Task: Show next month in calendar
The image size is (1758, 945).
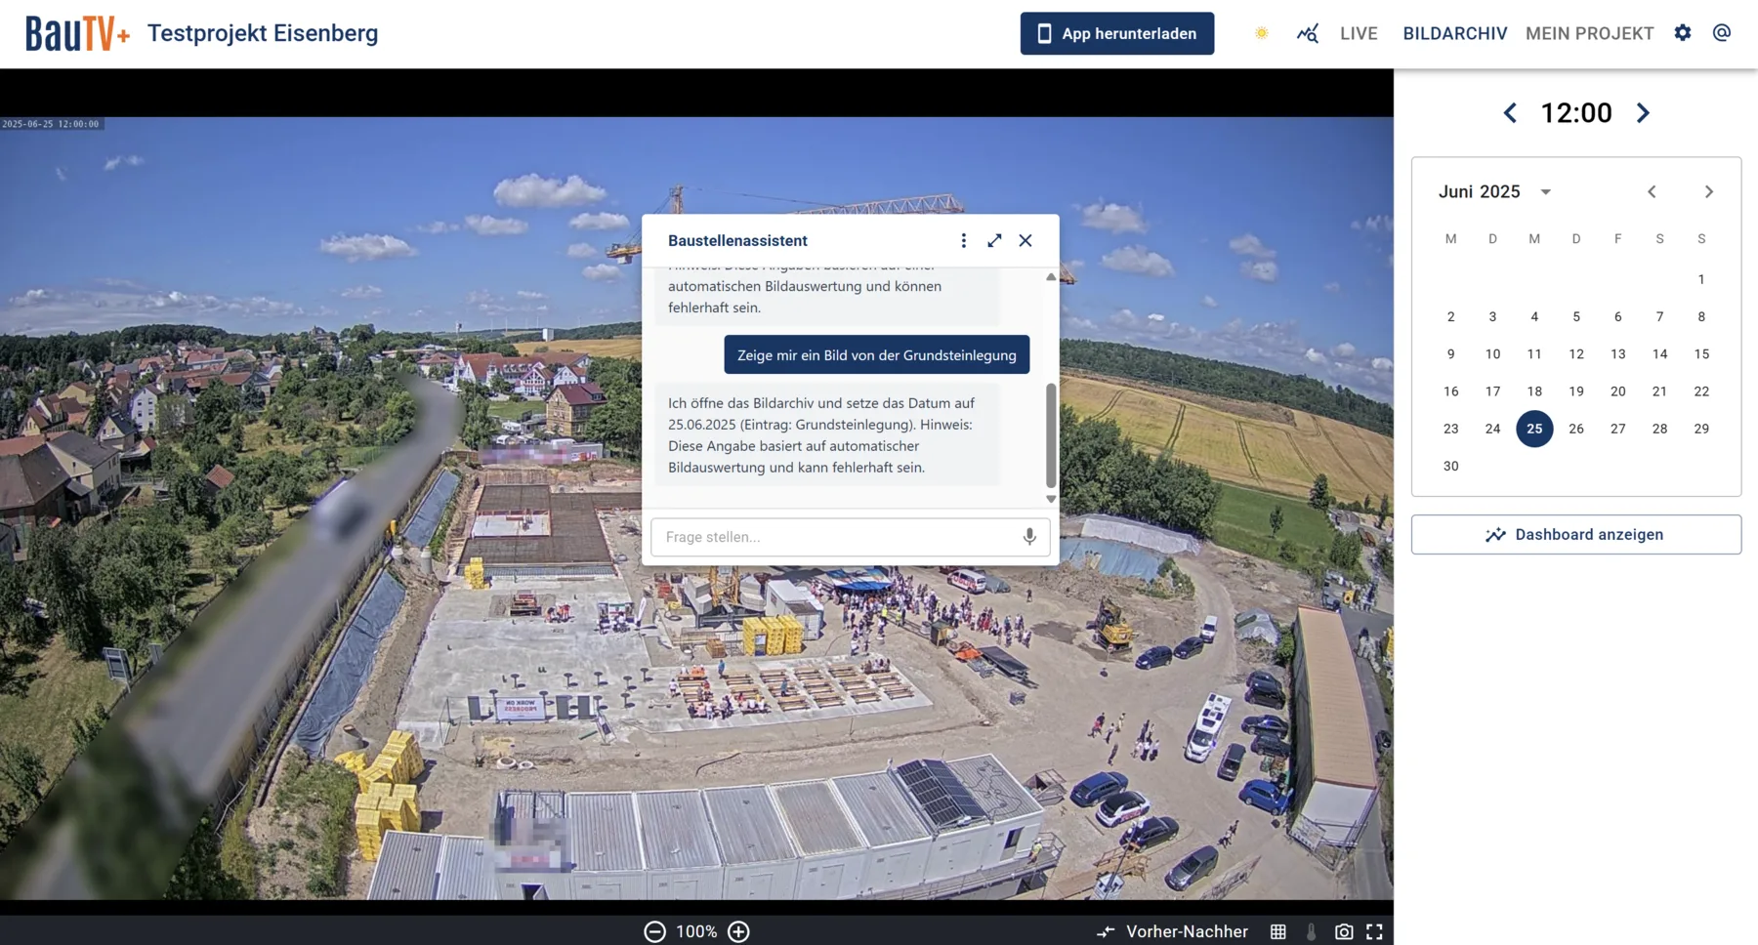Action: [x=1709, y=191]
